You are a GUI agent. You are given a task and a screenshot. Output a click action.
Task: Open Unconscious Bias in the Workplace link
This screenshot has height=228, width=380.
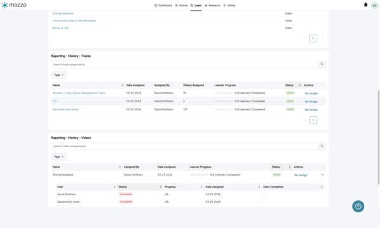coord(74,21)
